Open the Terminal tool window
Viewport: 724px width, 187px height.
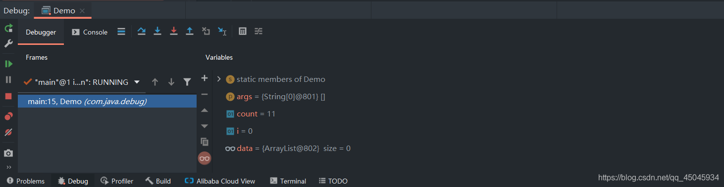pyautogui.click(x=288, y=181)
